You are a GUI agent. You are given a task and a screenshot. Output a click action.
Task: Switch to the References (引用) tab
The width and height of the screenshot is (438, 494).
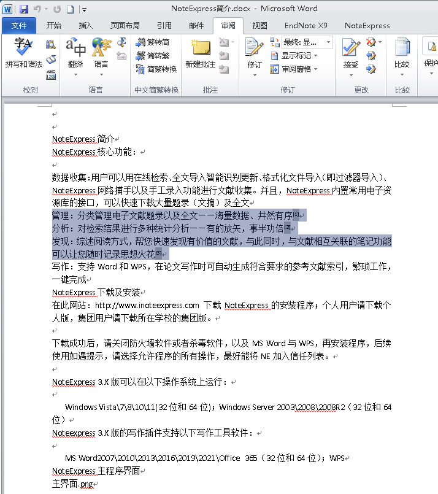[x=164, y=26]
